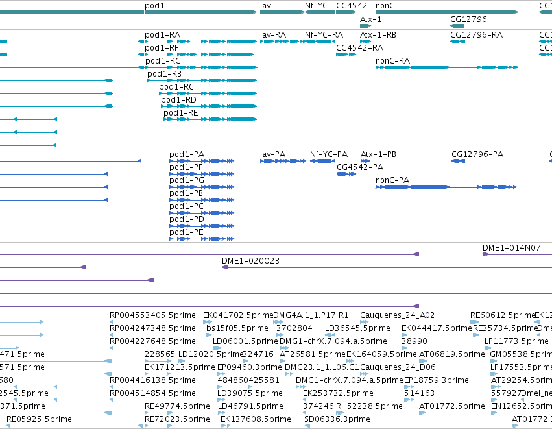Select transcript pod1-RA
This screenshot has width=552, height=429.
[200, 42]
